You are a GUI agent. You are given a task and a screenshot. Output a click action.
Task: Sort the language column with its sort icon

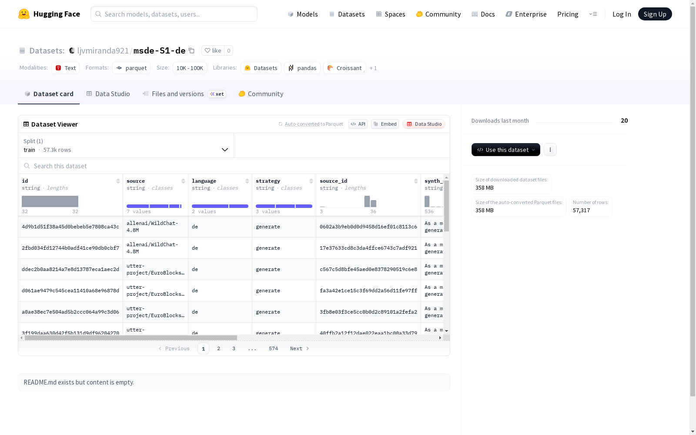pyautogui.click(x=247, y=181)
